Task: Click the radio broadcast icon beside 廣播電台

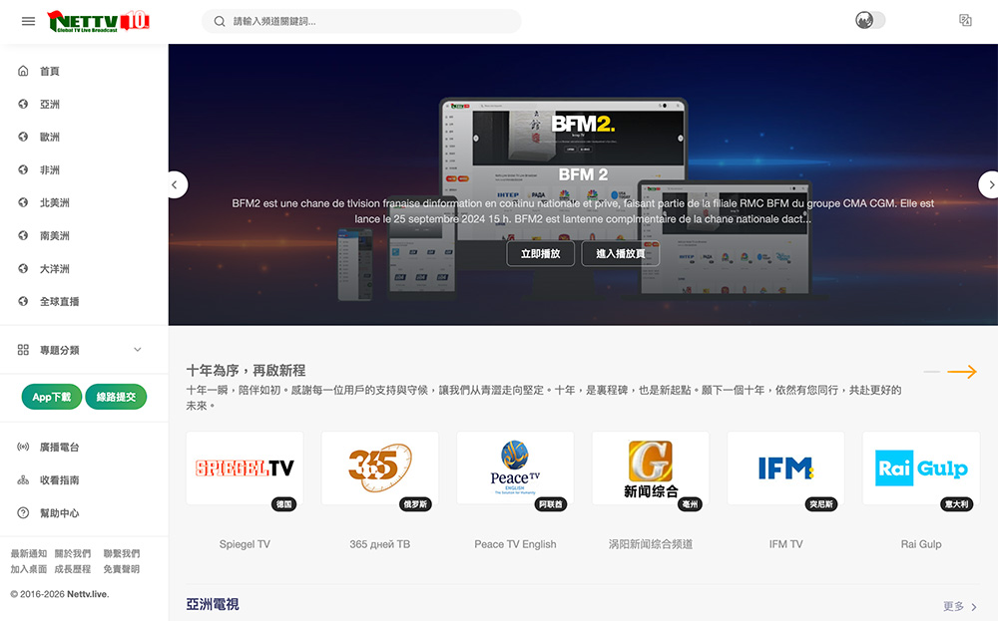Action: coord(23,447)
